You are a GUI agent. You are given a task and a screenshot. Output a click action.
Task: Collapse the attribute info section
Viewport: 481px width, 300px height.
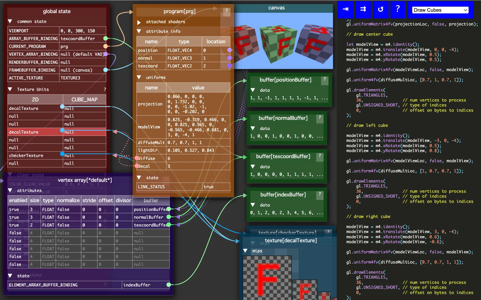139,31
